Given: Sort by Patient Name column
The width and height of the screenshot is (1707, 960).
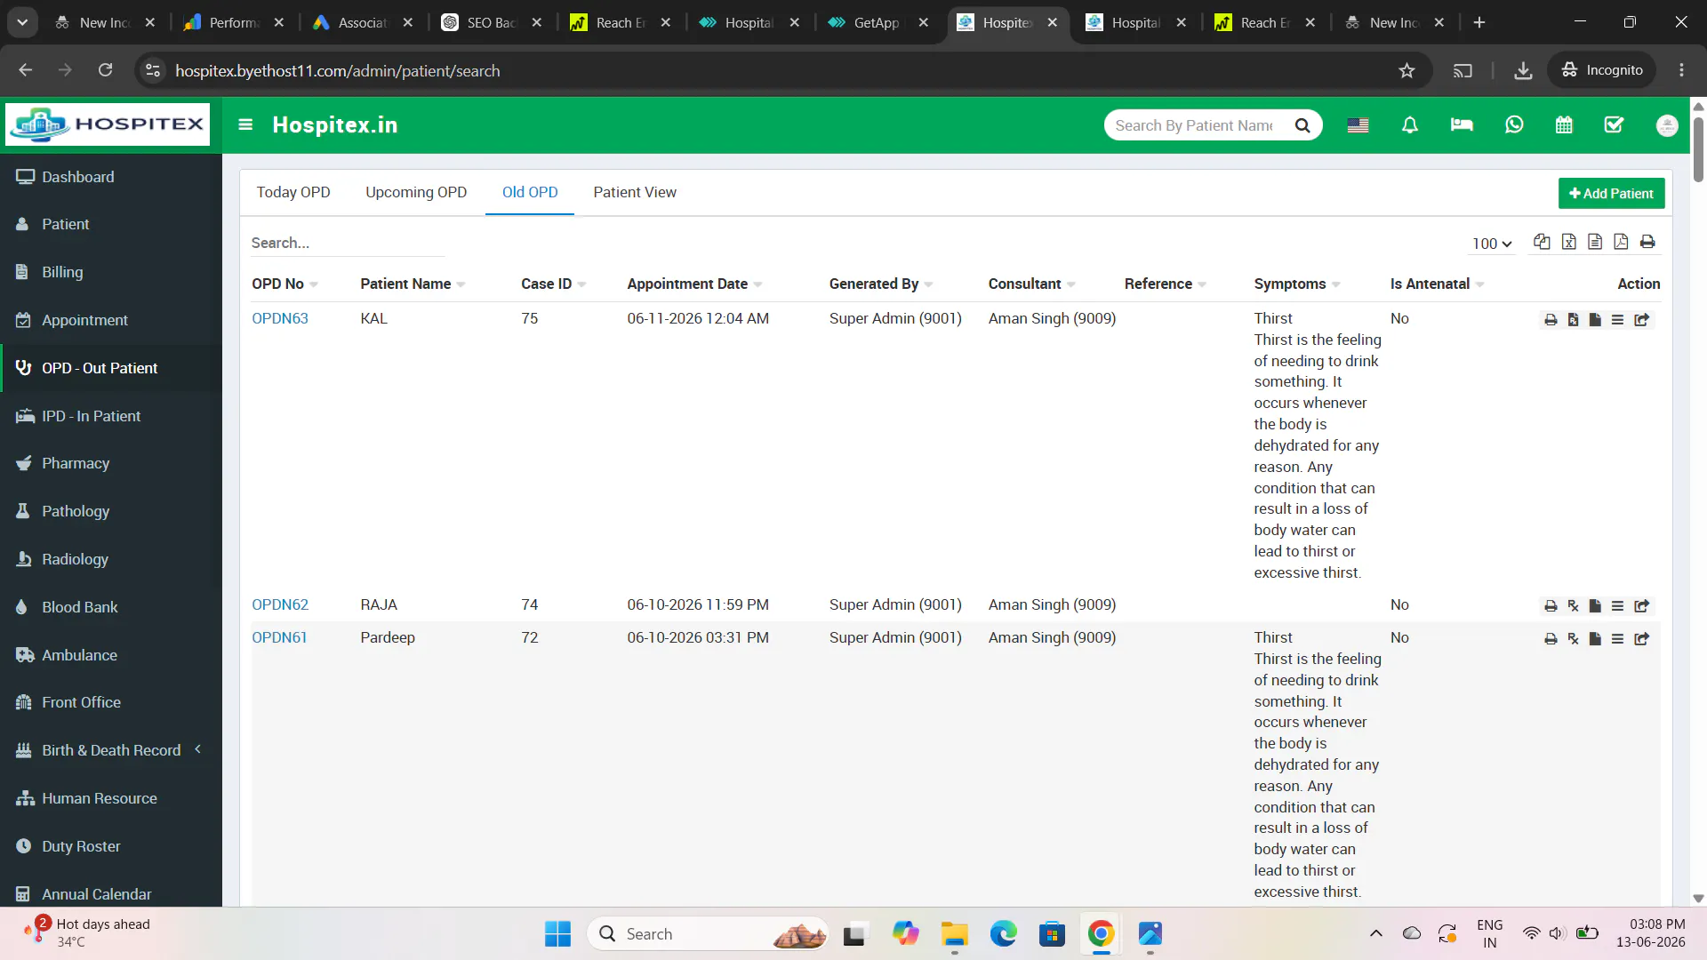Looking at the screenshot, I should click(413, 284).
